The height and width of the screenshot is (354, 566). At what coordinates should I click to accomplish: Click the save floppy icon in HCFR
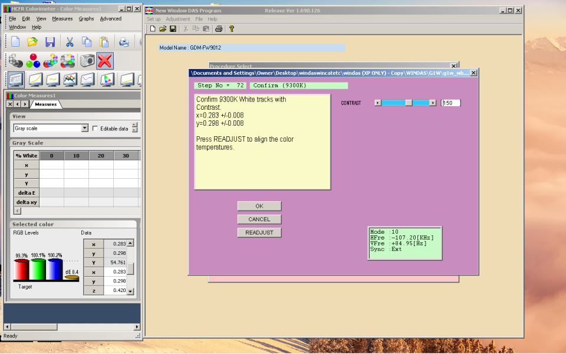click(50, 42)
